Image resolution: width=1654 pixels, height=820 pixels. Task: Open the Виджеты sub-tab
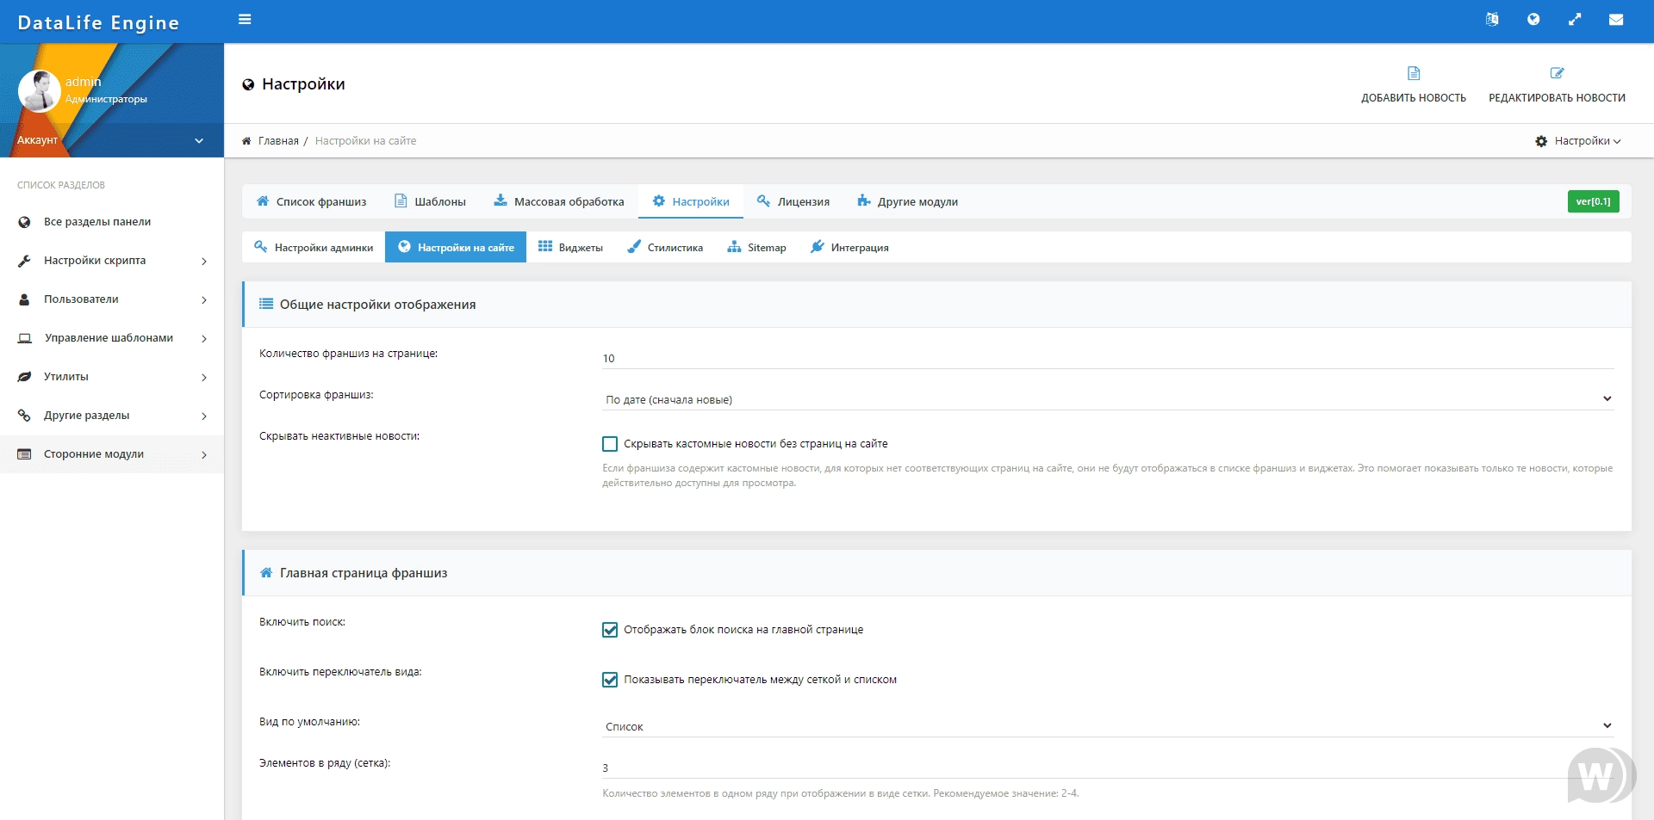coord(570,248)
